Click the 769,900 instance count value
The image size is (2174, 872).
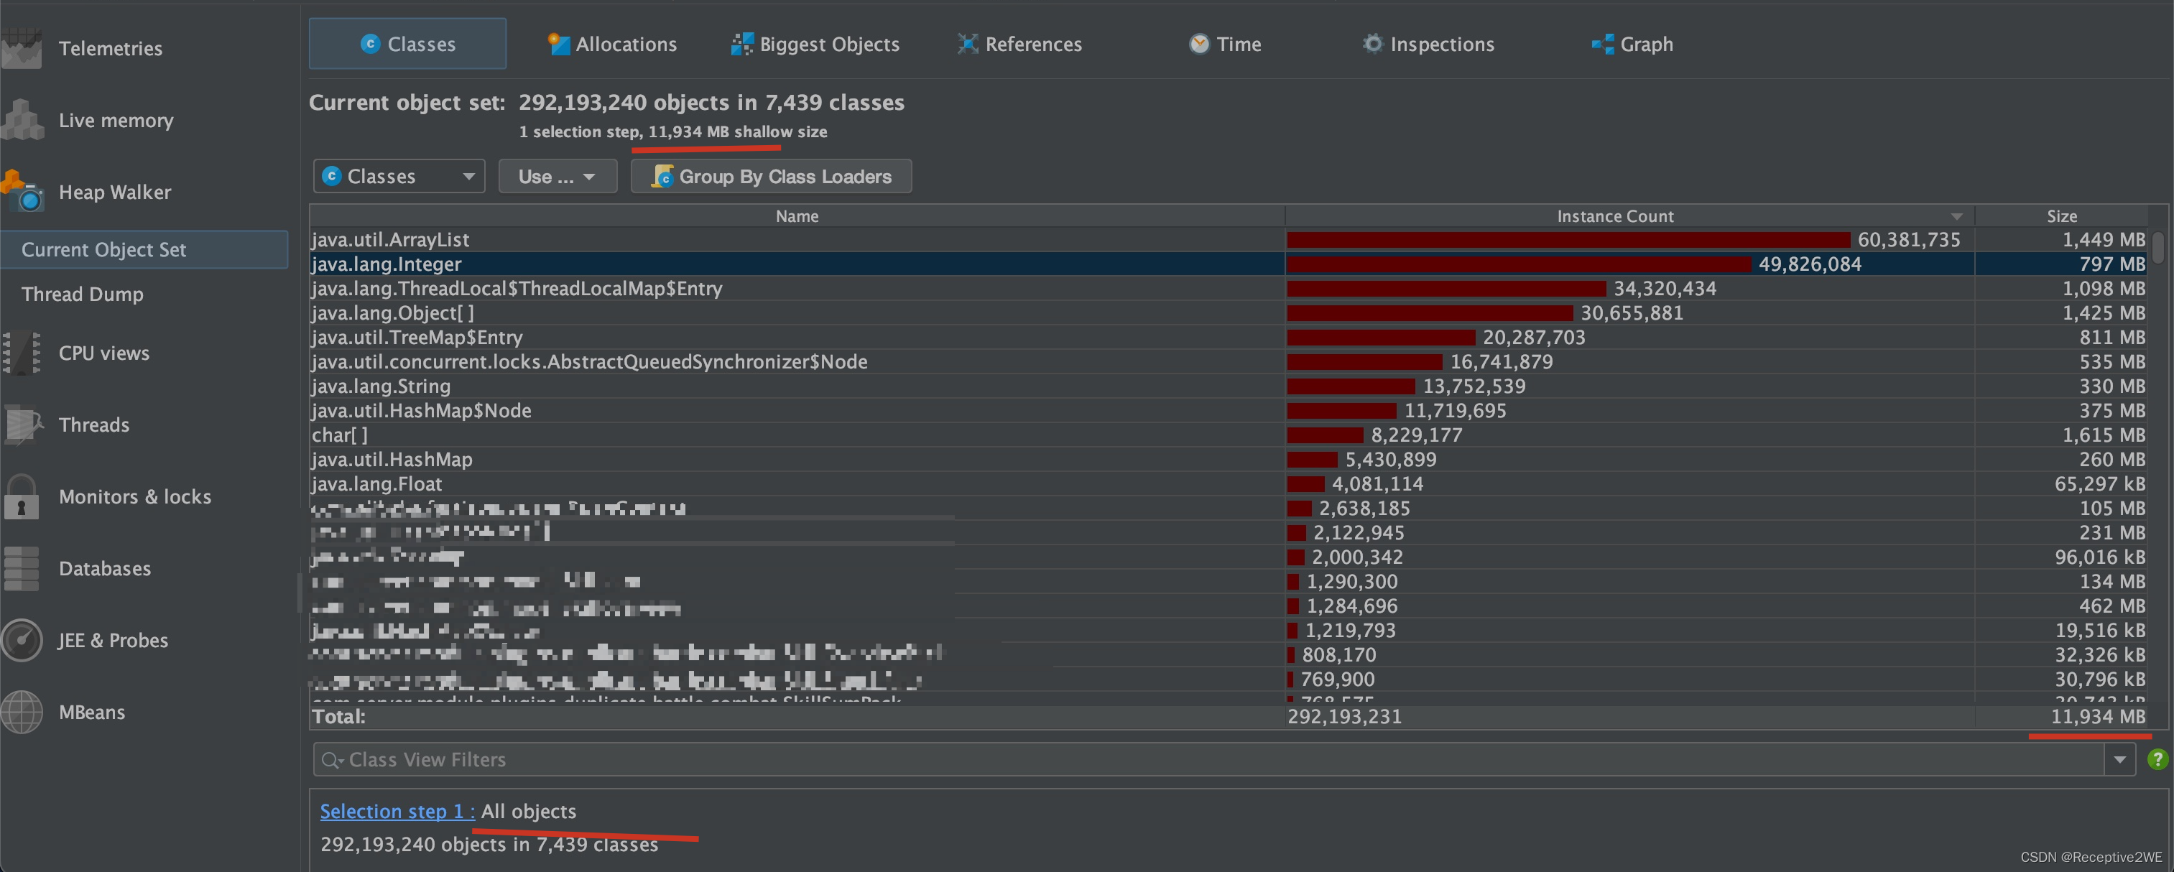click(1338, 679)
